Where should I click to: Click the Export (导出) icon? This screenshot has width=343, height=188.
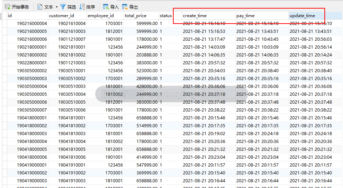click(x=125, y=7)
